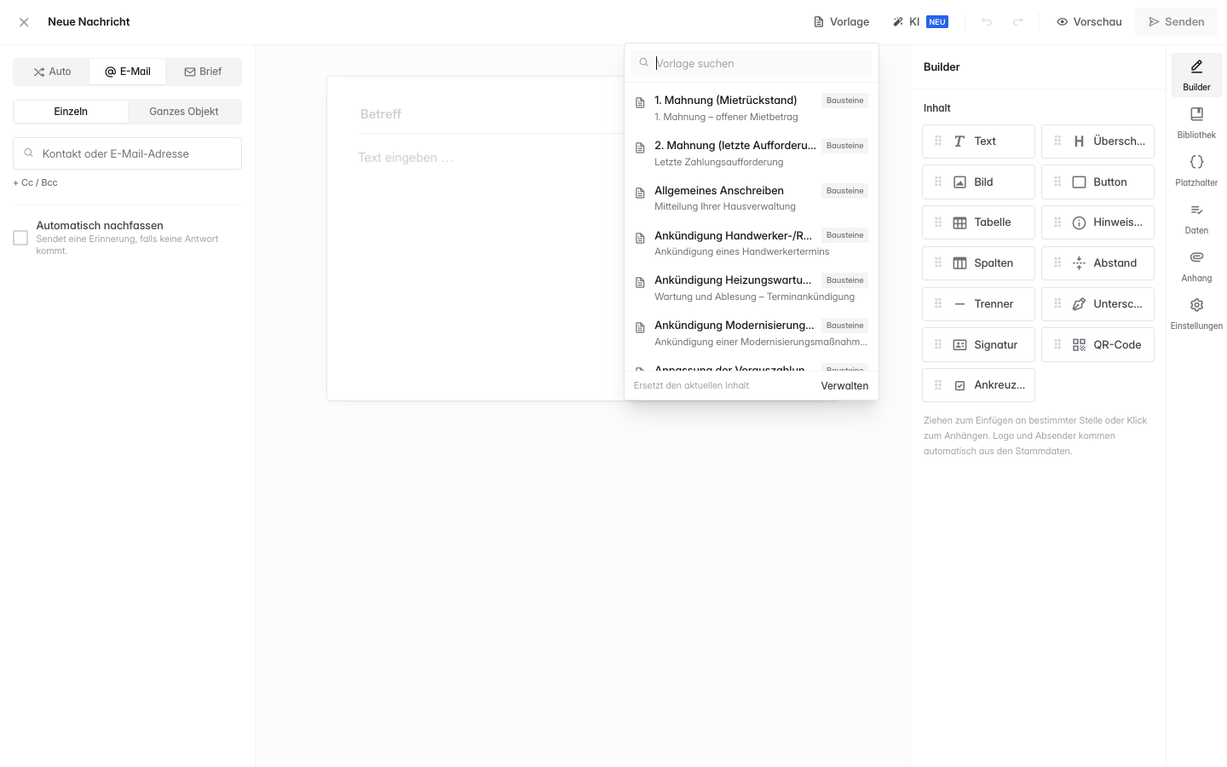
Task: Pick the 2. Mahnung letzte Aufforderung template
Action: [752, 153]
